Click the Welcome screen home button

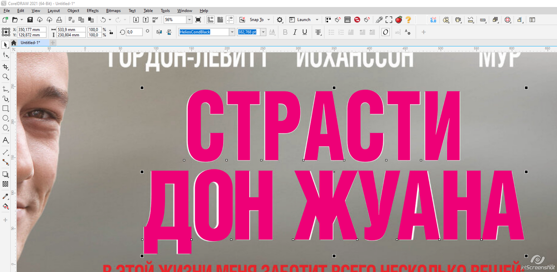(14, 43)
